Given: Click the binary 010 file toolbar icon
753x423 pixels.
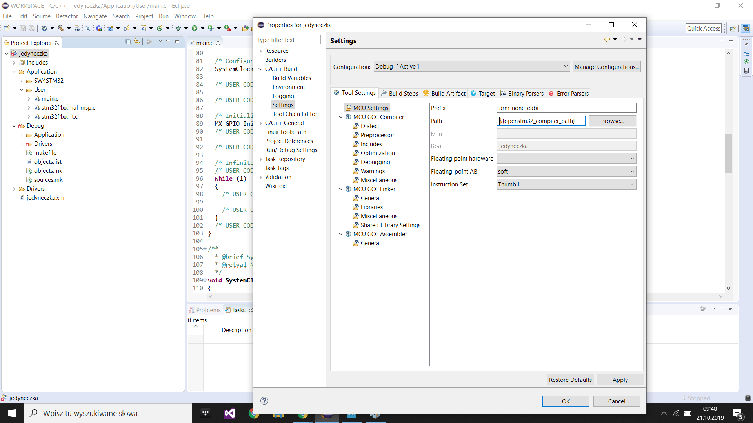Looking at the screenshot, I should point(77,28).
